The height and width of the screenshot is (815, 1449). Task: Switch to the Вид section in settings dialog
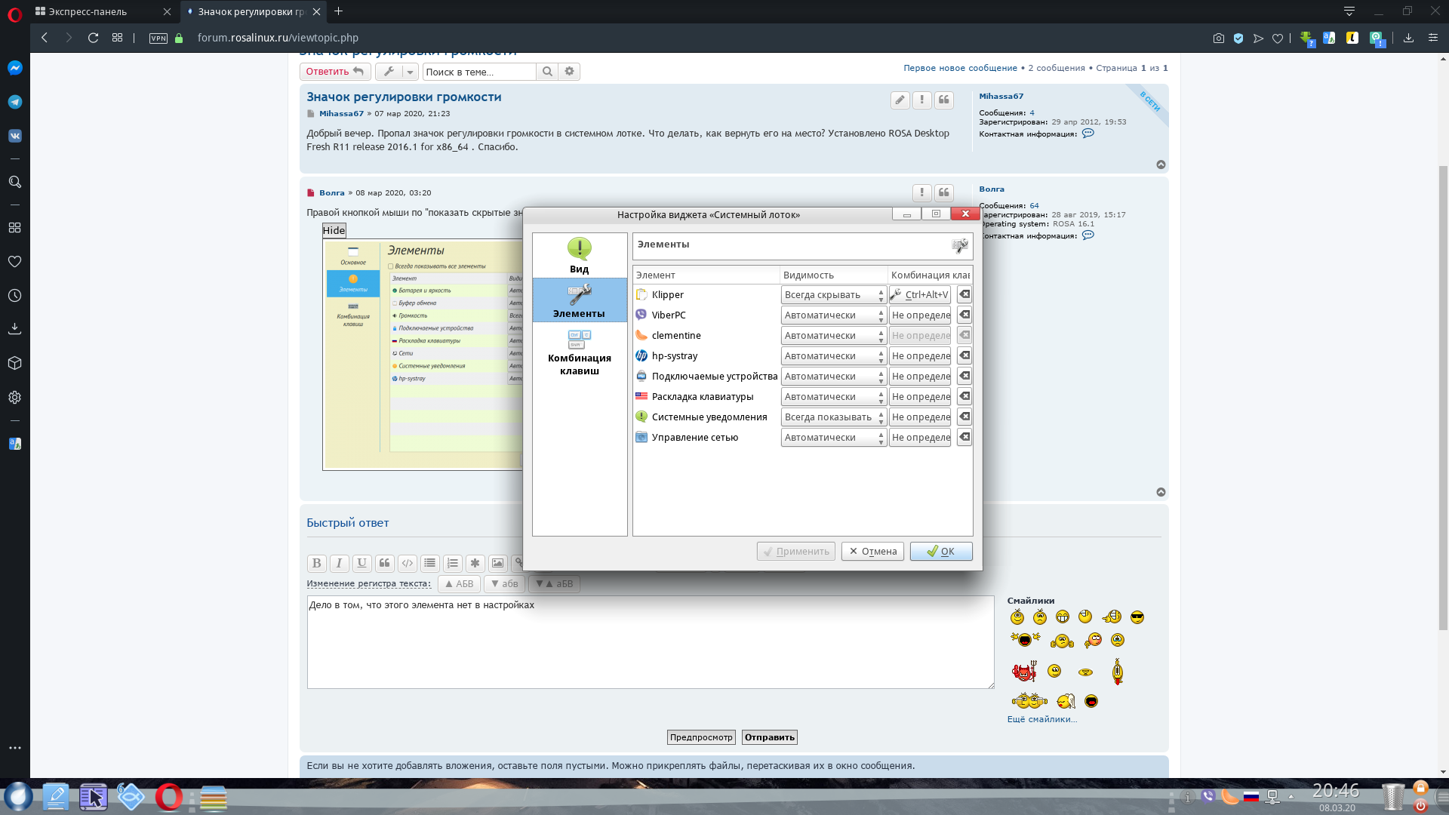pyautogui.click(x=579, y=255)
